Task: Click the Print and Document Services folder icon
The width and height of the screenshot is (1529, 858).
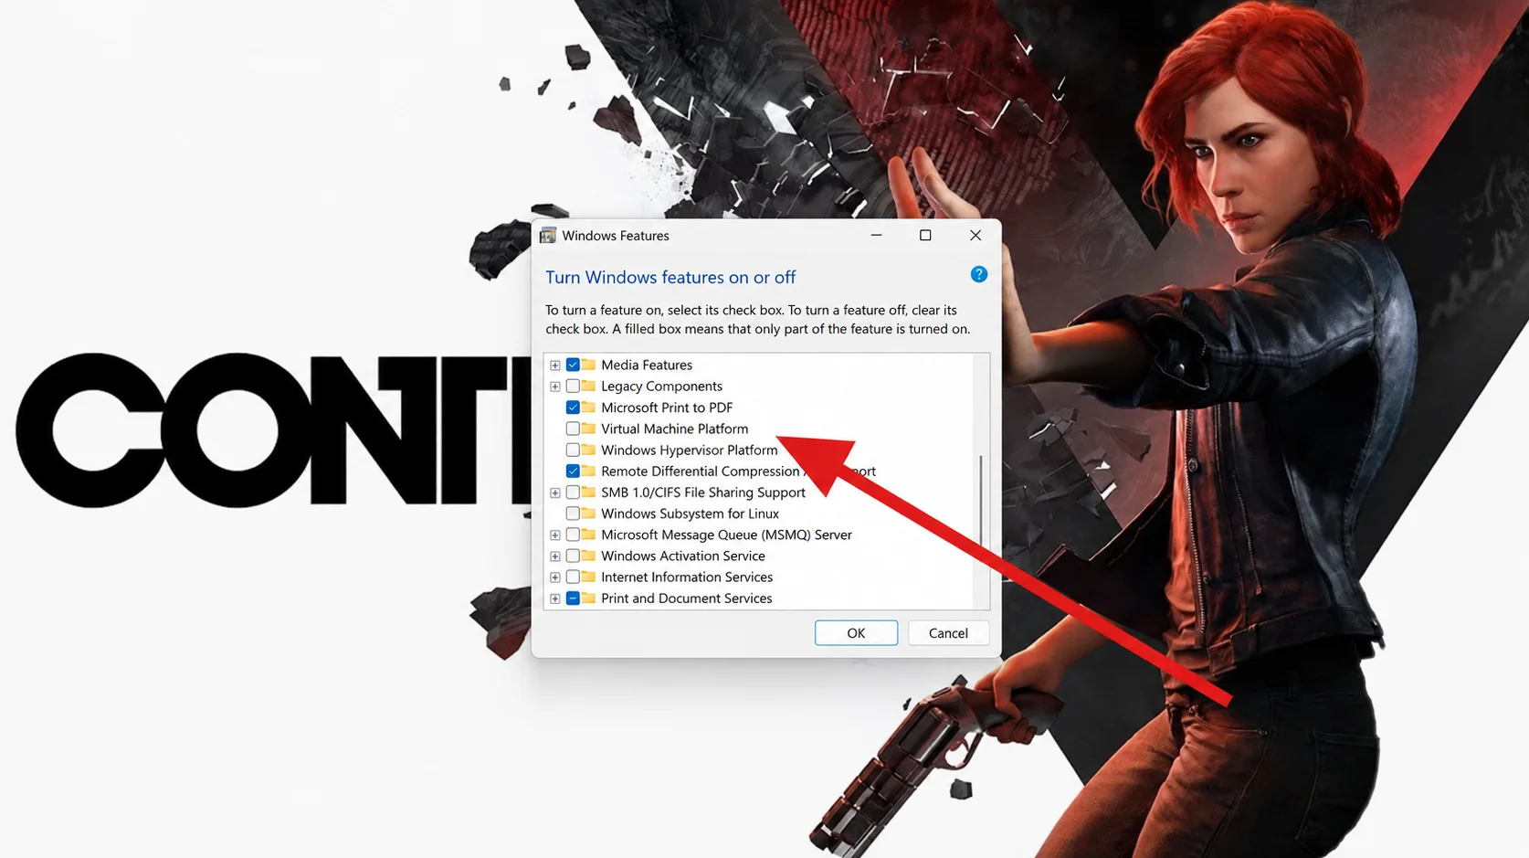Action: (x=589, y=598)
